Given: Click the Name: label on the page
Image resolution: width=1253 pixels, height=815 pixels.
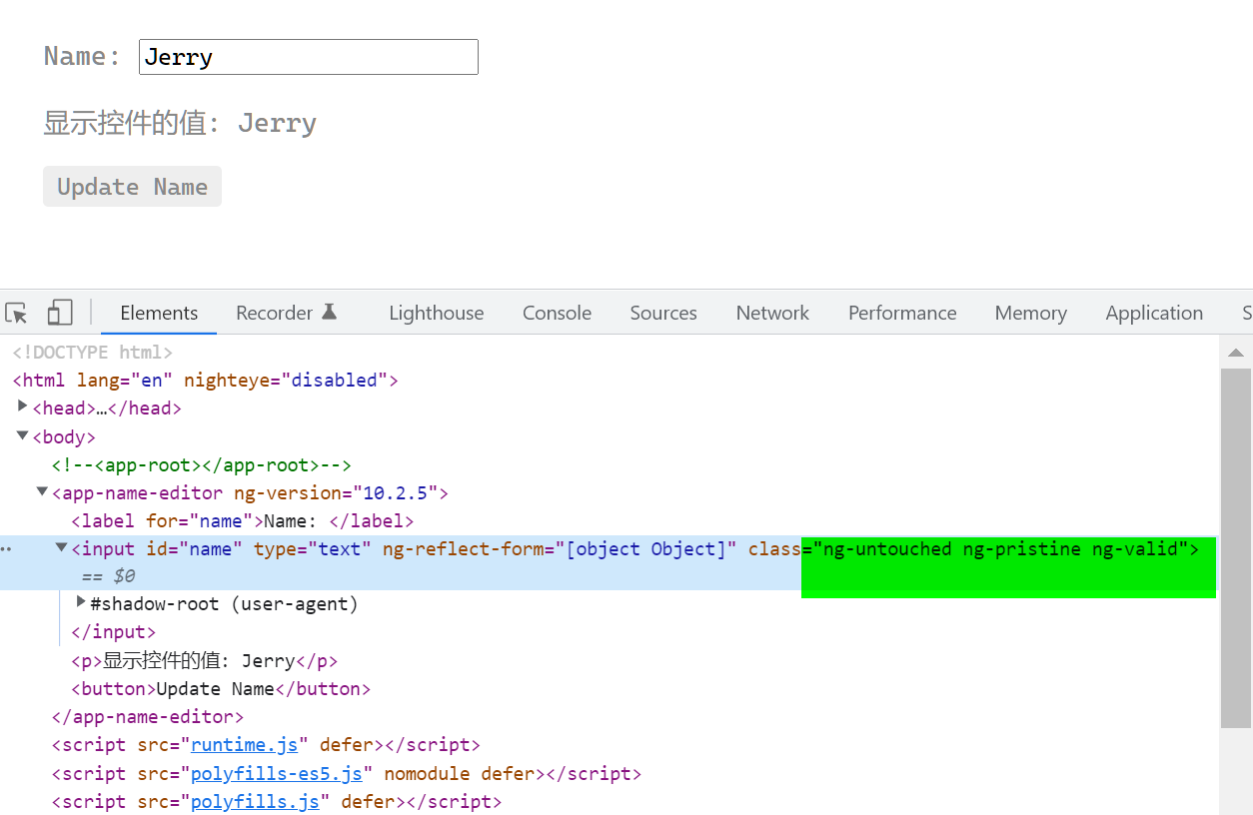Looking at the screenshot, I should point(82,56).
